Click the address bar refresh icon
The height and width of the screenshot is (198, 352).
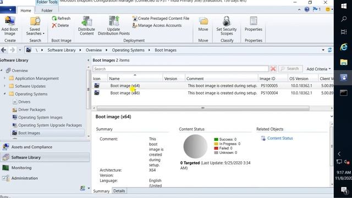pyautogui.click(x=330, y=50)
